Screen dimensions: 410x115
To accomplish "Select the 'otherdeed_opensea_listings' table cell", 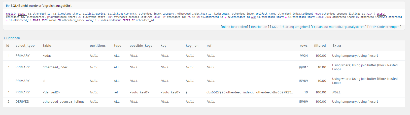I will [63, 102].
